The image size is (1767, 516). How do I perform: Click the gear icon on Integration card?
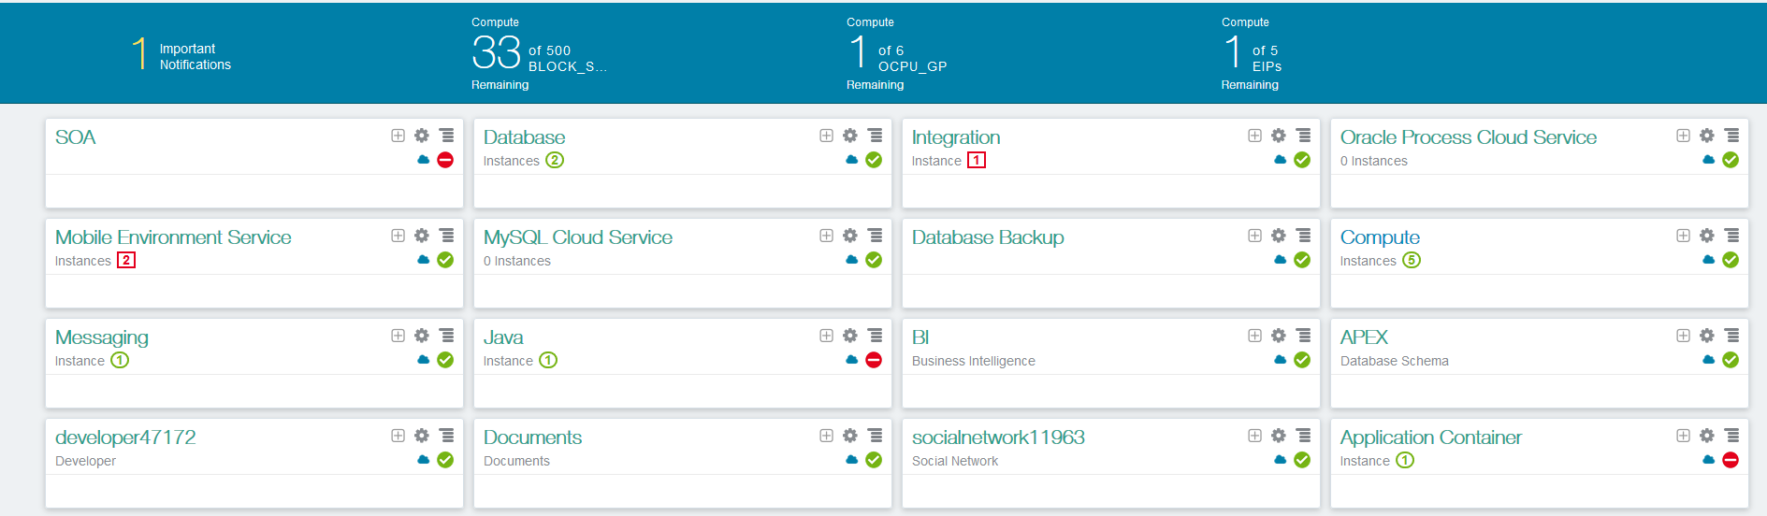[1279, 136]
